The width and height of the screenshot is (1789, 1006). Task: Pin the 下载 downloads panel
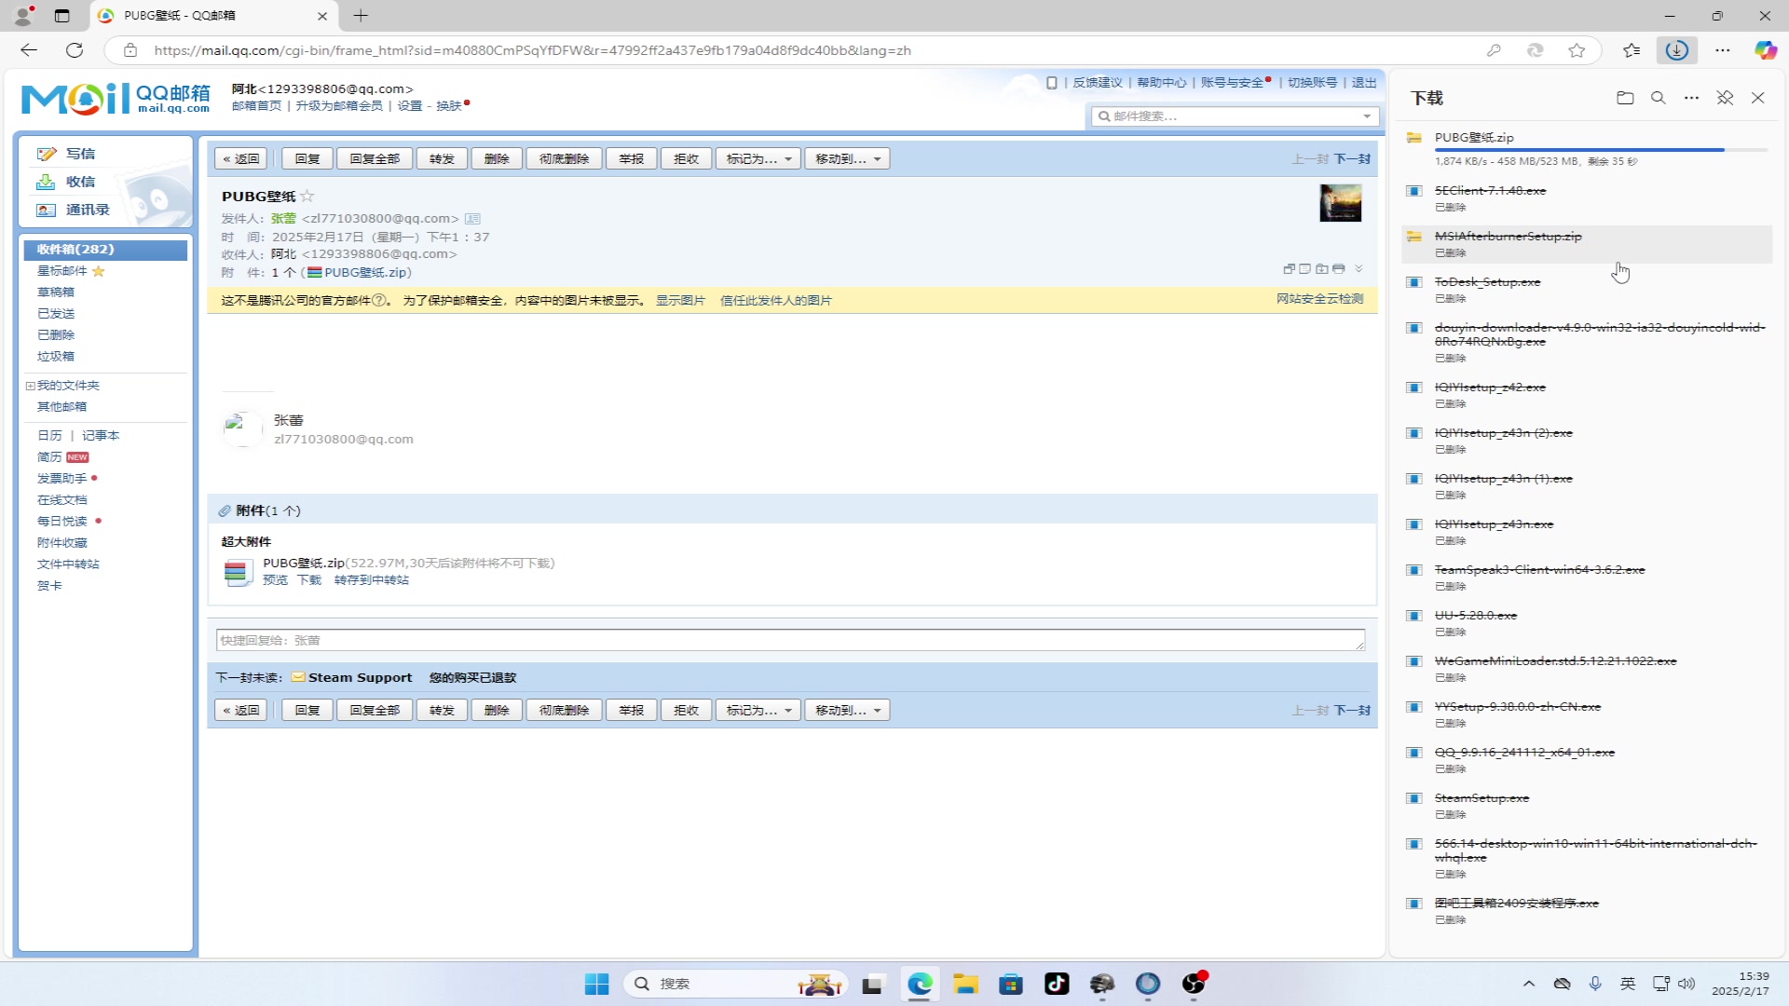[x=1725, y=98]
